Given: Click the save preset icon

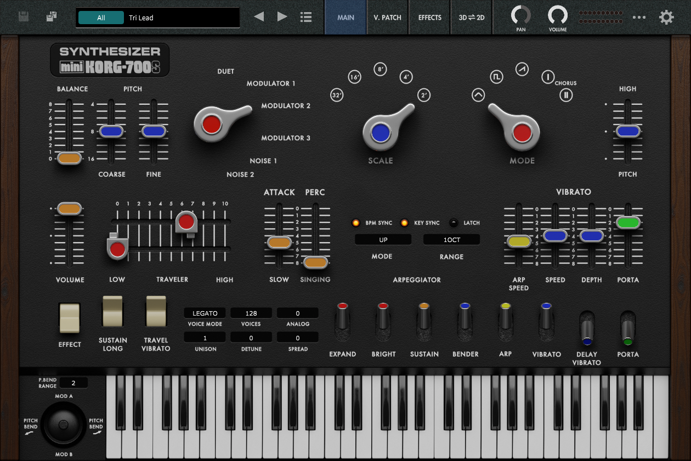Looking at the screenshot, I should [x=23, y=16].
